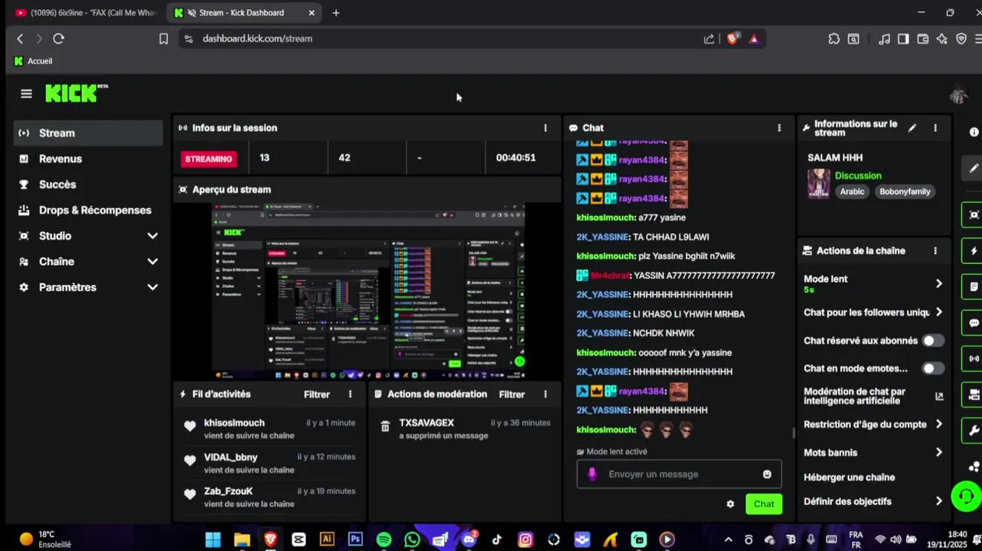Toggle the wrench widget icon in right sidebar

pyautogui.click(x=974, y=431)
